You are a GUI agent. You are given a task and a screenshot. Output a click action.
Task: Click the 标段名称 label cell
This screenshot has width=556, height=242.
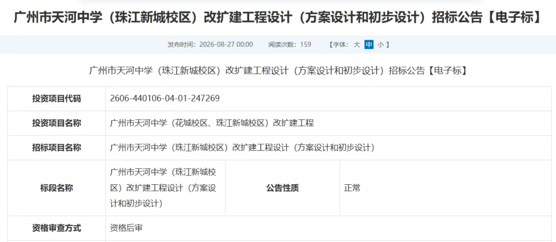(x=57, y=188)
